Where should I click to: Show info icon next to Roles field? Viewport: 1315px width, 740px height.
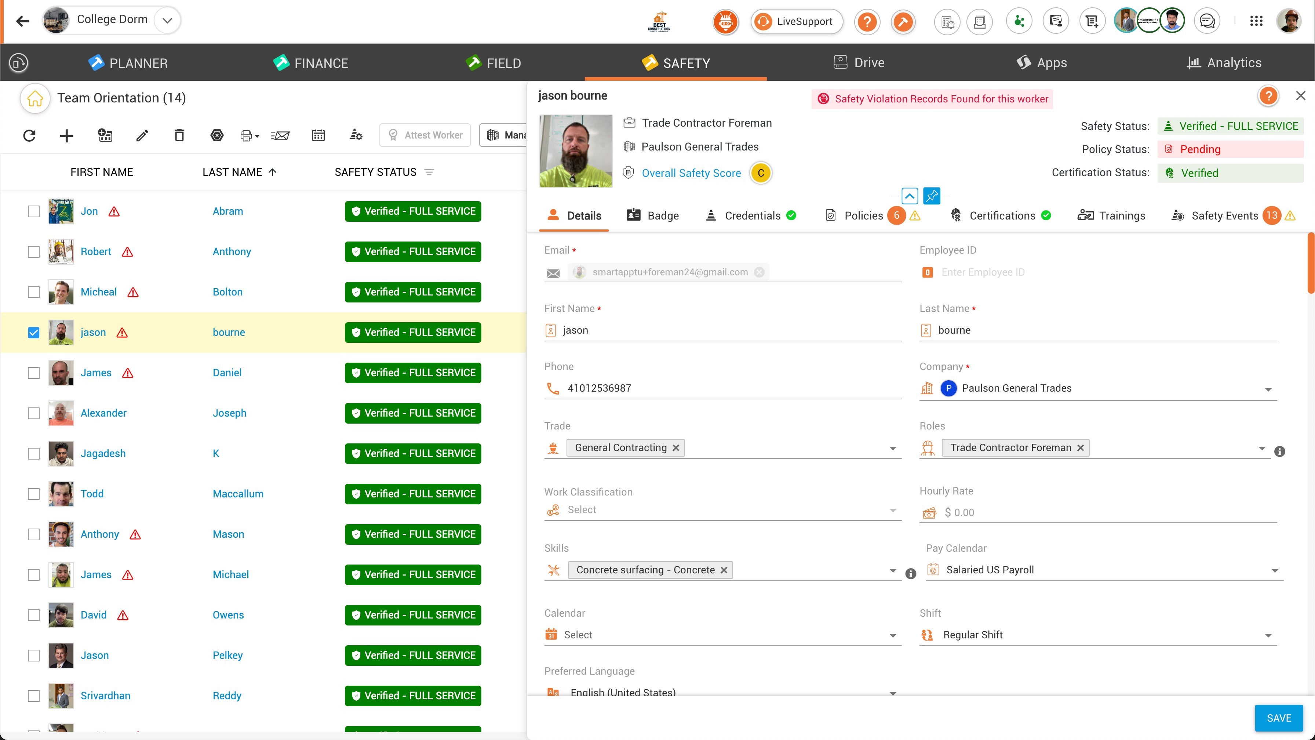click(x=1279, y=451)
